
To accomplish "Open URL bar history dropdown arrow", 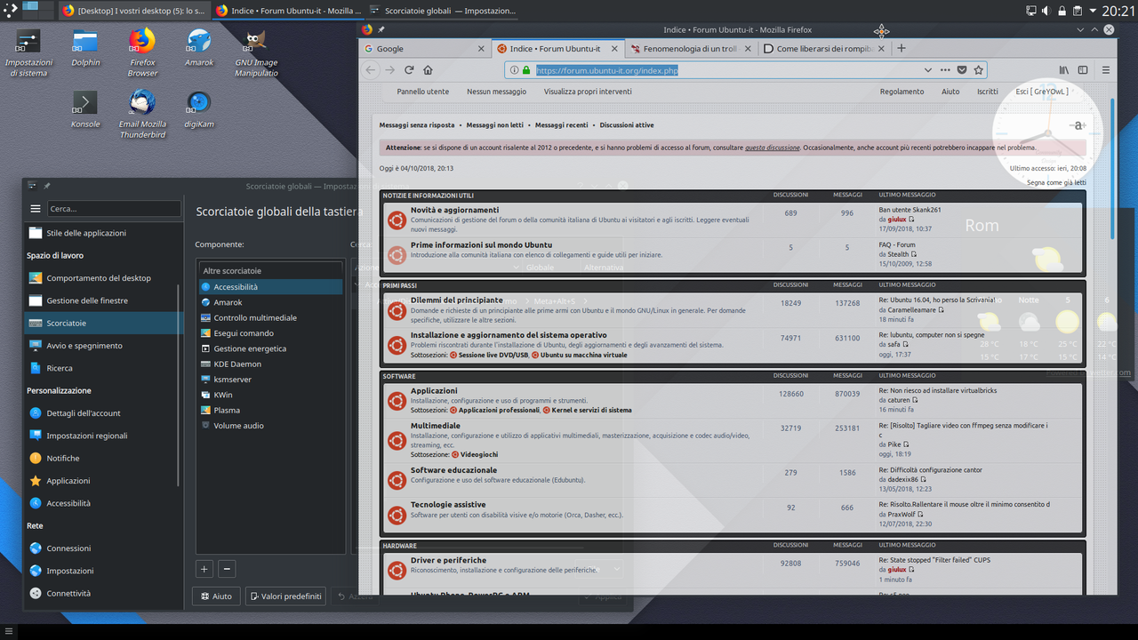I will tap(928, 69).
